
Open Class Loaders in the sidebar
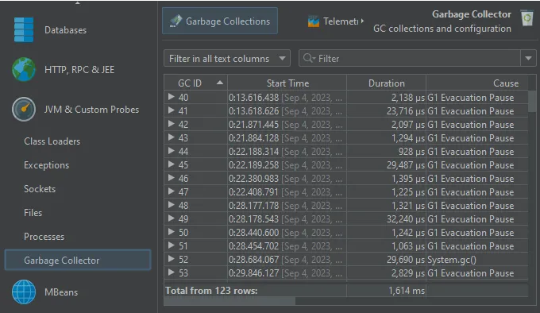52,141
